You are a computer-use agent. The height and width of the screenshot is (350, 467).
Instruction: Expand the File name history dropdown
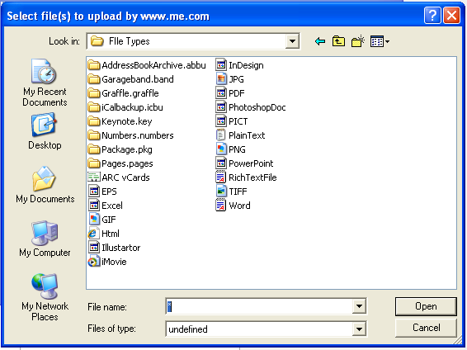(359, 306)
